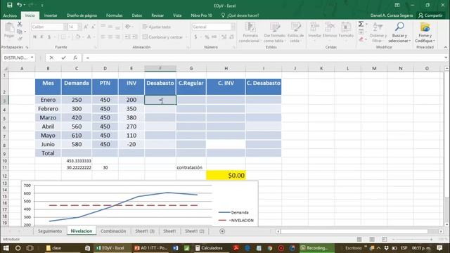Open the Name Box dropdown arrow
450x253 pixels.
[x=32, y=58]
